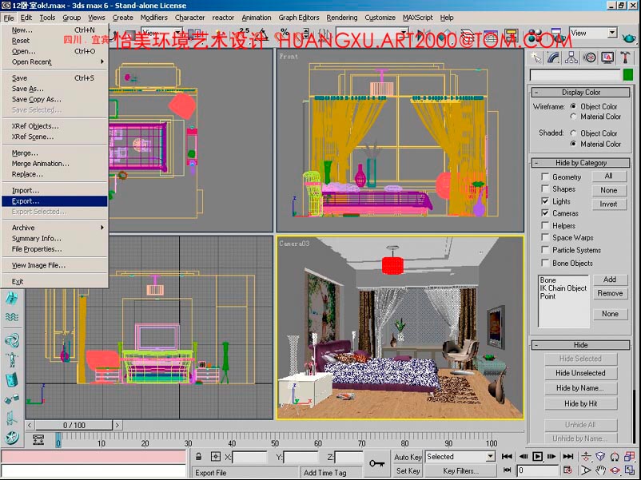This screenshot has width=641, height=480.
Task: Open the named selection sets dropdown
Action: pyautogui.click(x=404, y=33)
